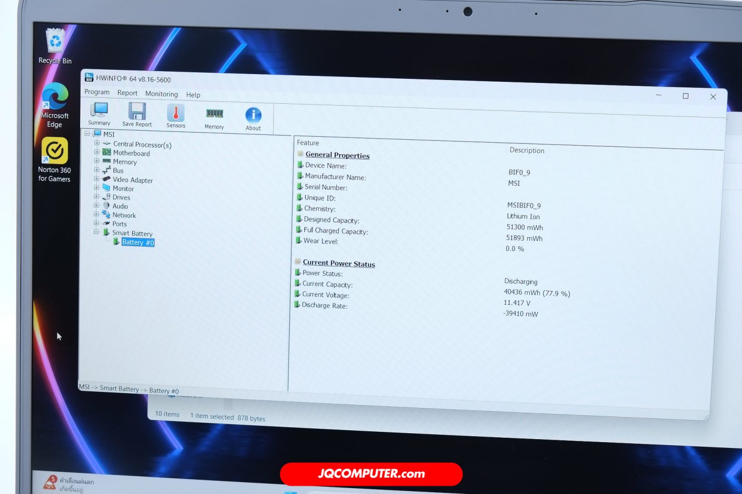
Task: Expand the Memory tree node
Action: pyautogui.click(x=97, y=161)
